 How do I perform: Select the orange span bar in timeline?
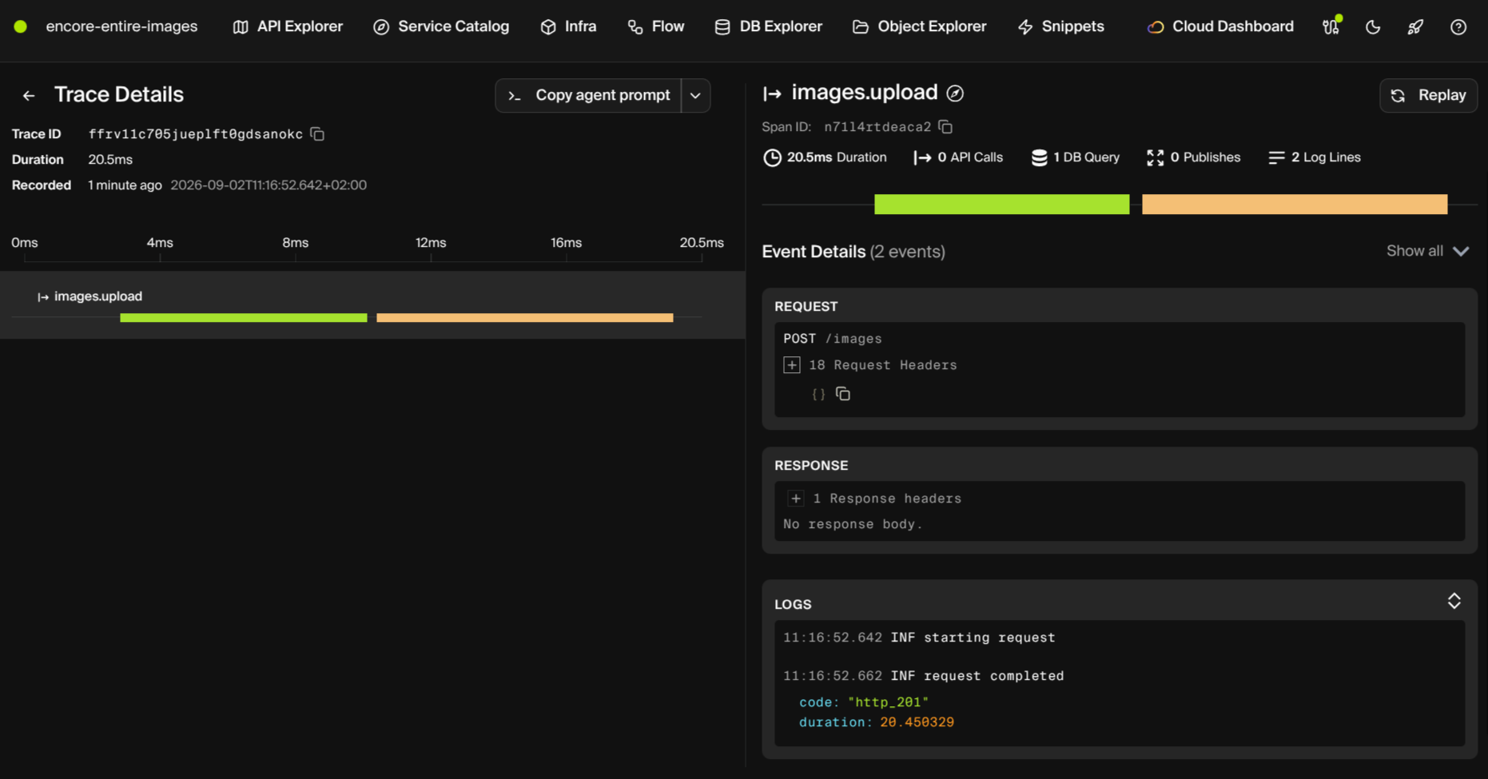click(525, 318)
